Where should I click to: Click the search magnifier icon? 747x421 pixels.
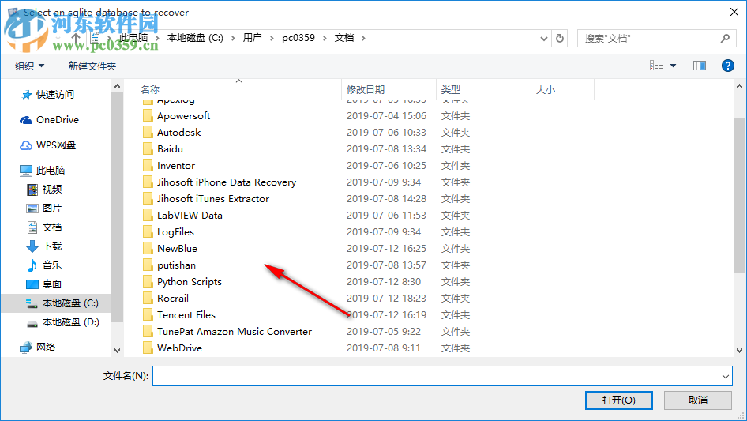[725, 38]
